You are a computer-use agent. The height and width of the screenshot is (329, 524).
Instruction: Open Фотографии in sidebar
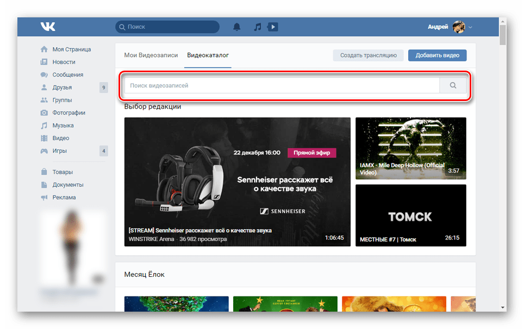coord(69,113)
